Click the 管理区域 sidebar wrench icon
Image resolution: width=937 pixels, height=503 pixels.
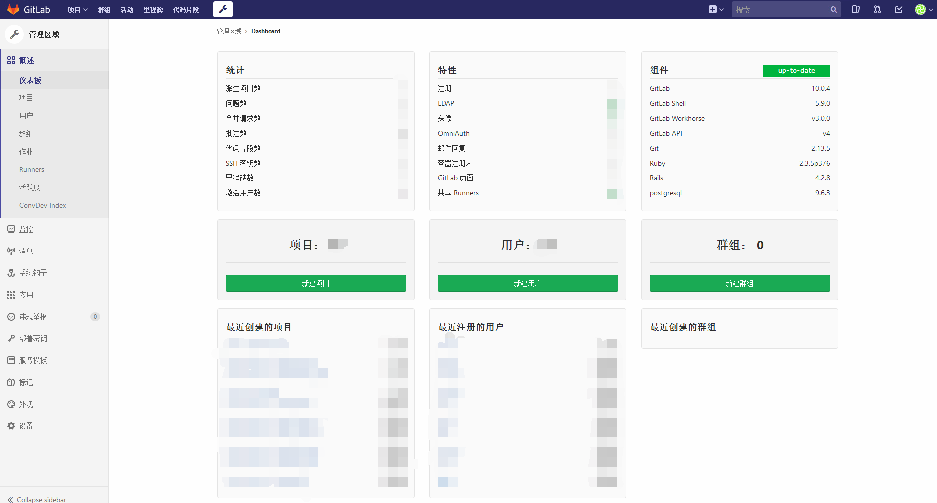pyautogui.click(x=14, y=34)
